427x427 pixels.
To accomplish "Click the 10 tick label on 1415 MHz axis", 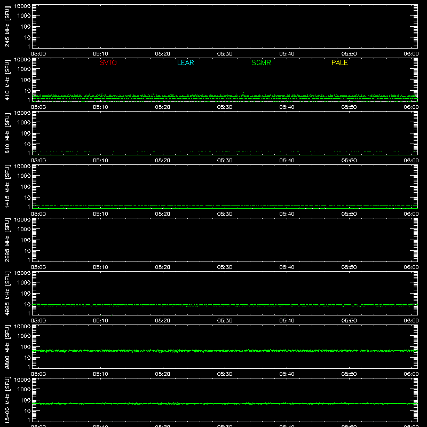I will click(x=27, y=197).
